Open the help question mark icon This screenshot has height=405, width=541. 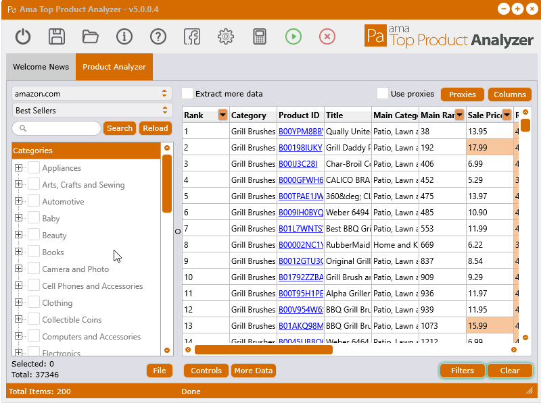tap(158, 36)
